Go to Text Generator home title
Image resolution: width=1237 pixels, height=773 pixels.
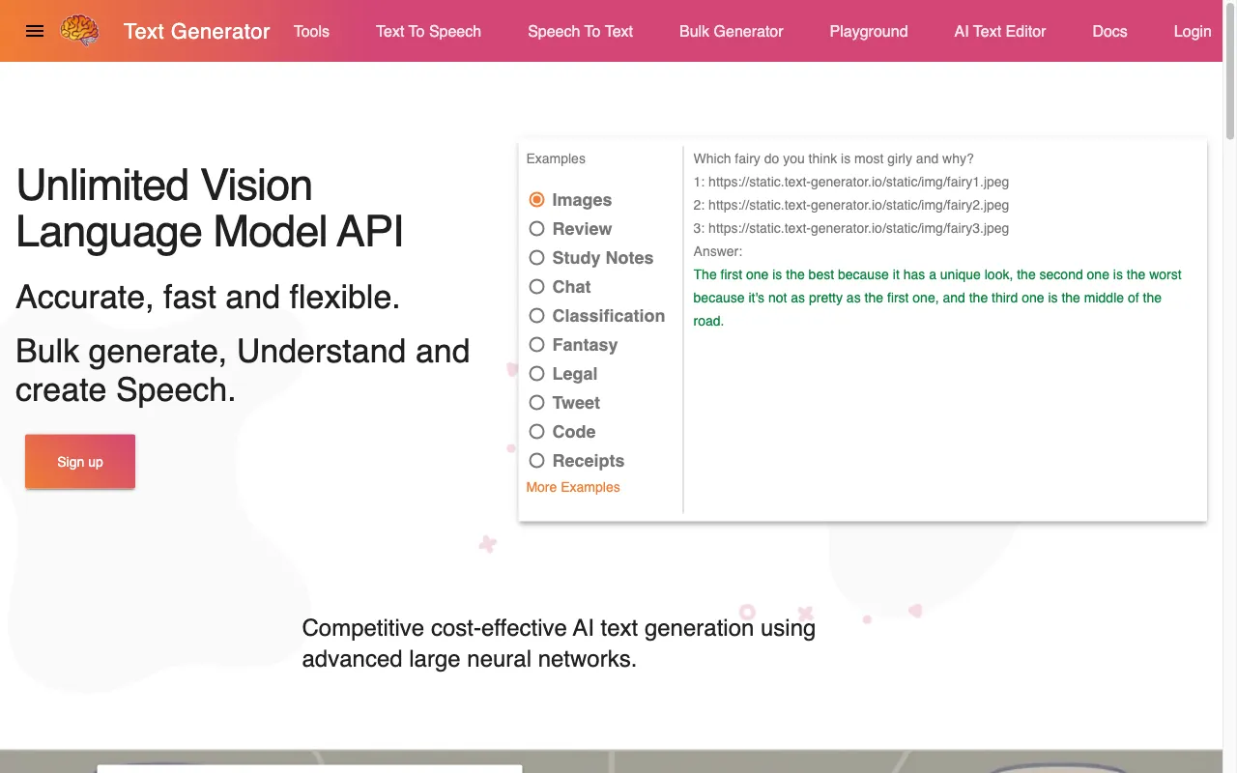point(197,31)
